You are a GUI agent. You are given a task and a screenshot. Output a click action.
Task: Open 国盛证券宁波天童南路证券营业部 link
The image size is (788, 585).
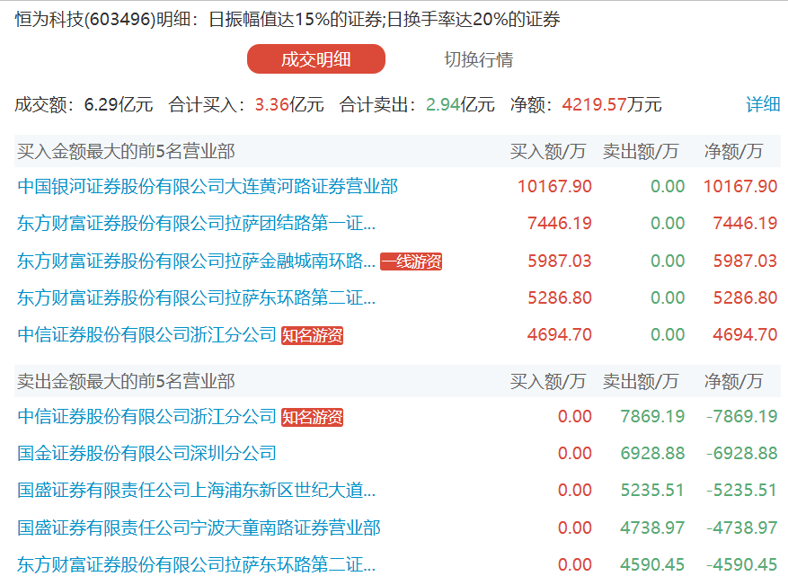(x=199, y=527)
